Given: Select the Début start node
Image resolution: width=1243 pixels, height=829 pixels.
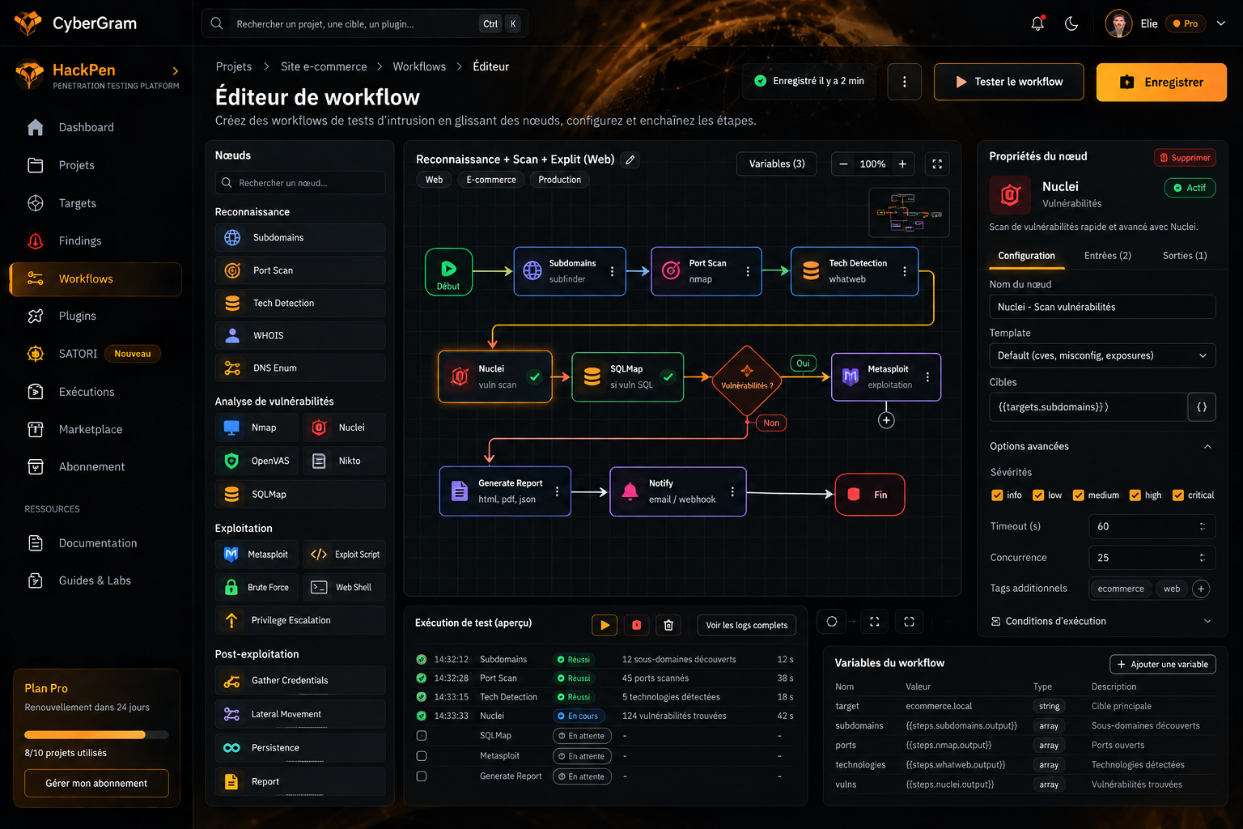Looking at the screenshot, I should [448, 271].
